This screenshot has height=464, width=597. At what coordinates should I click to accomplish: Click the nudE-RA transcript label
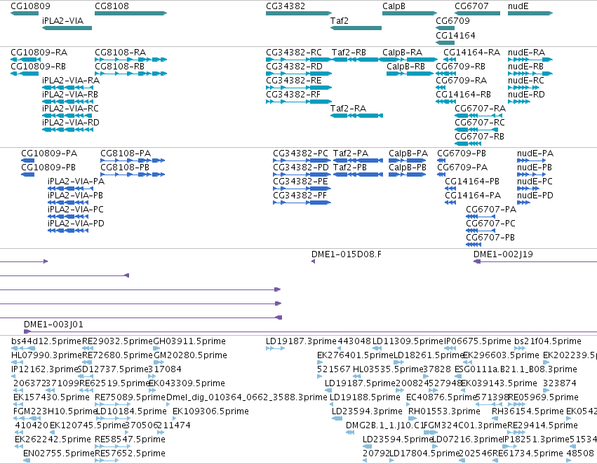coord(526,53)
